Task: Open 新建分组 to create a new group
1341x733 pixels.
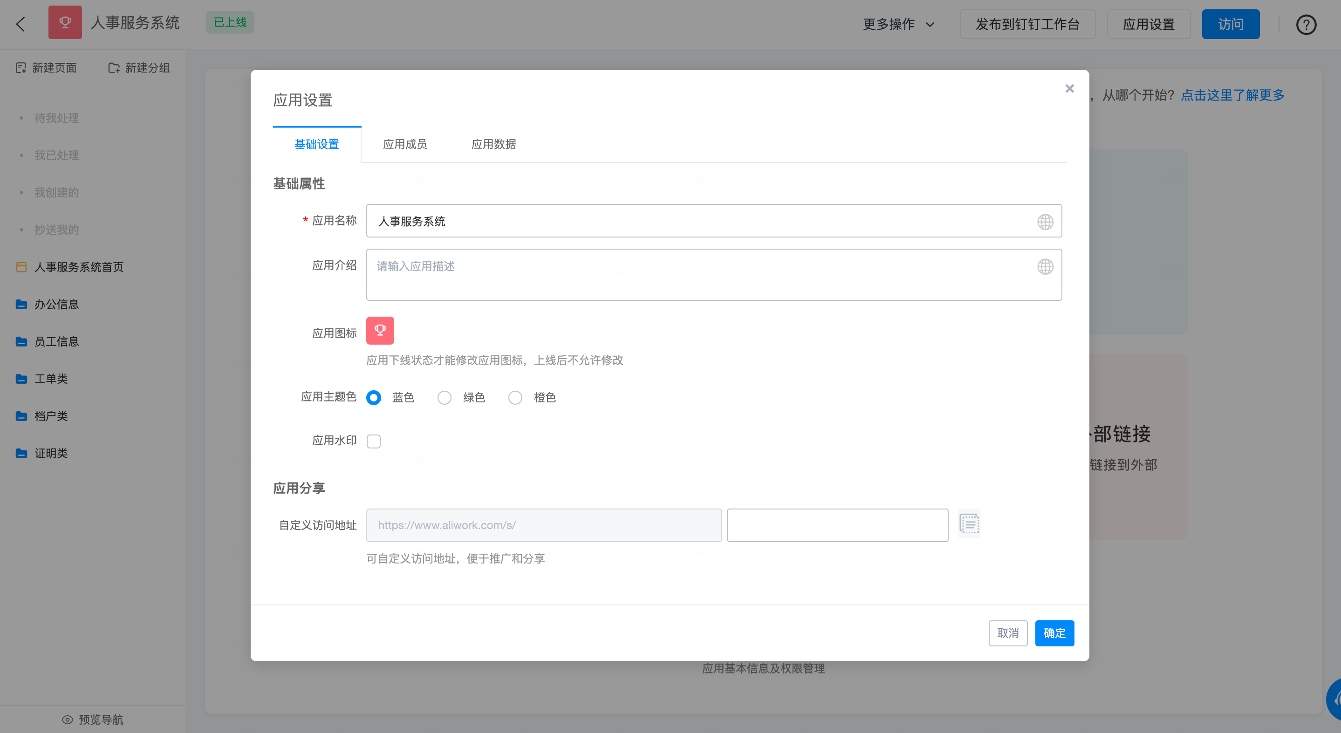Action: [139, 68]
